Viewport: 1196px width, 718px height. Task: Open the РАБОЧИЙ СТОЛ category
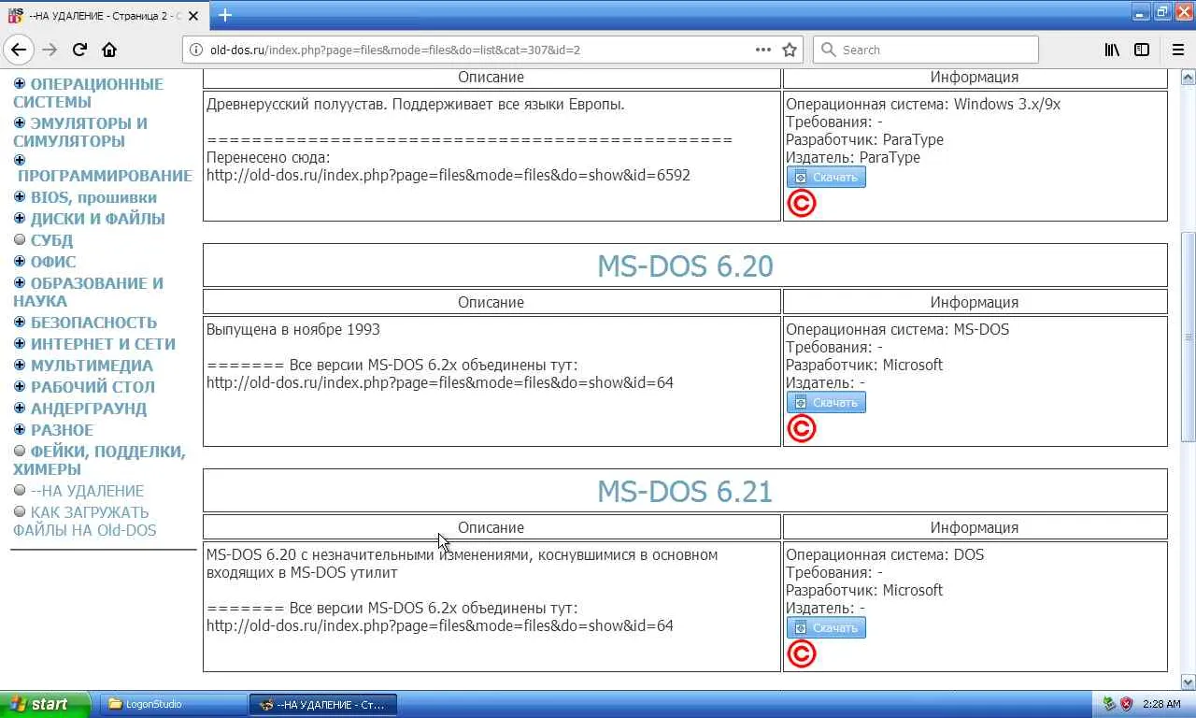pyautogui.click(x=93, y=387)
